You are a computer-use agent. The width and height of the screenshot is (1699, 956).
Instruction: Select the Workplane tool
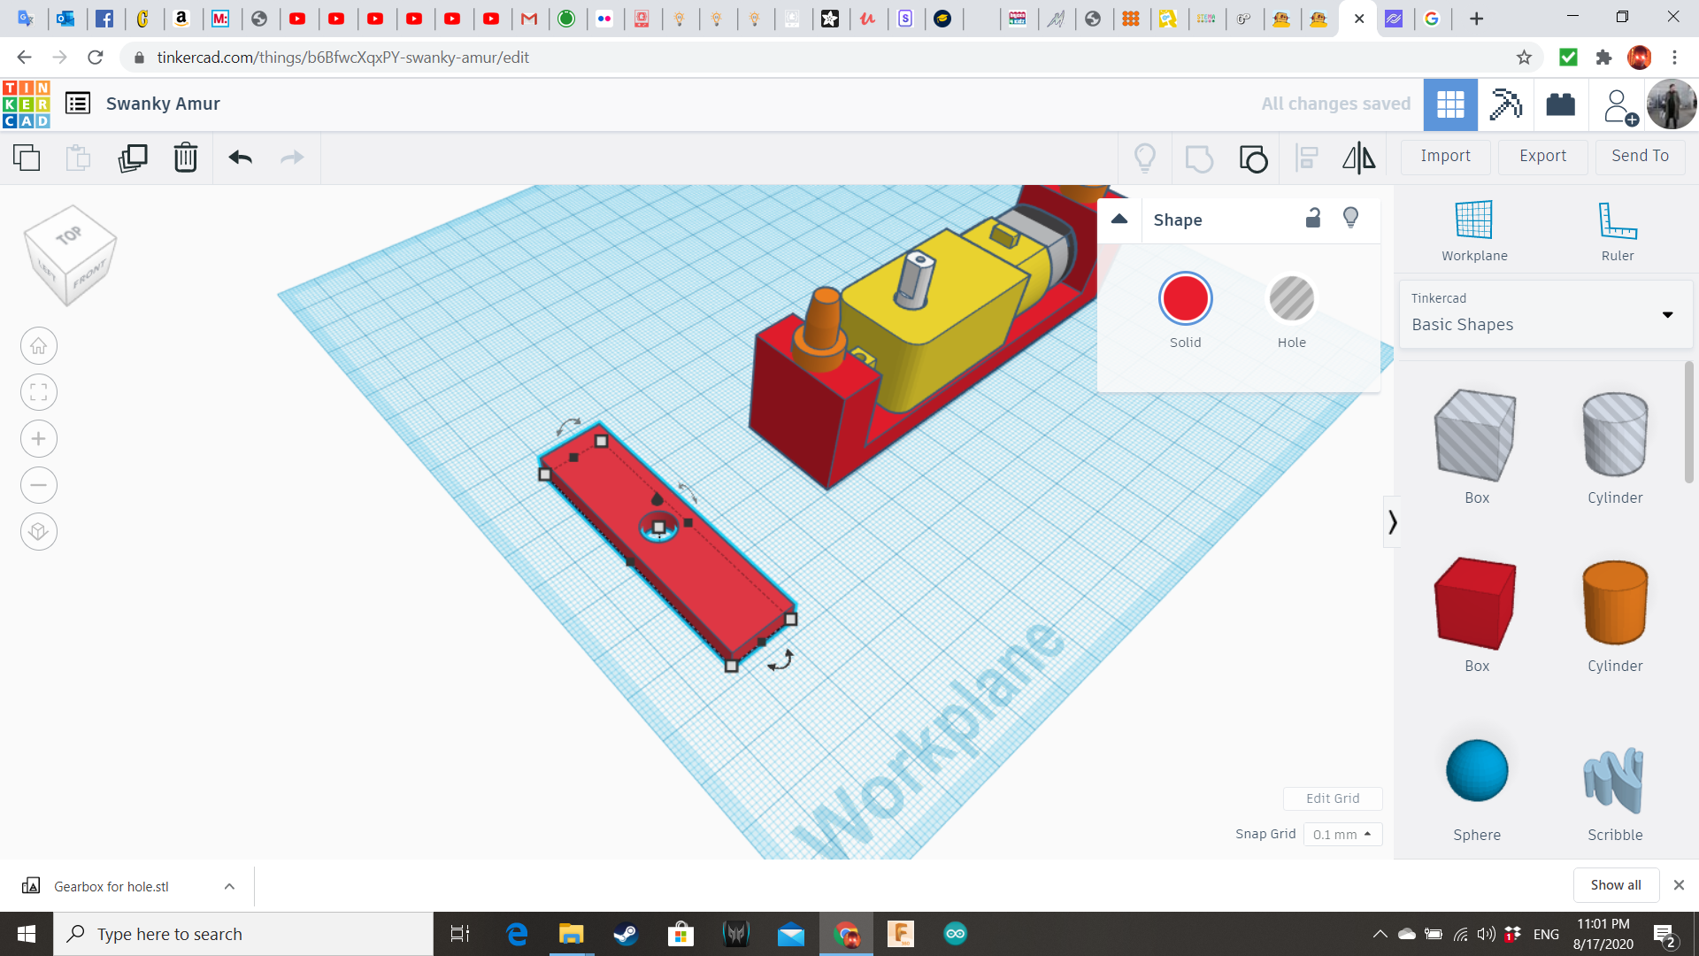1475,230
